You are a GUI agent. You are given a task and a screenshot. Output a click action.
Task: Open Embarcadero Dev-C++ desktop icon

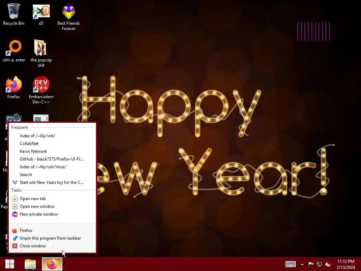pyautogui.click(x=41, y=90)
